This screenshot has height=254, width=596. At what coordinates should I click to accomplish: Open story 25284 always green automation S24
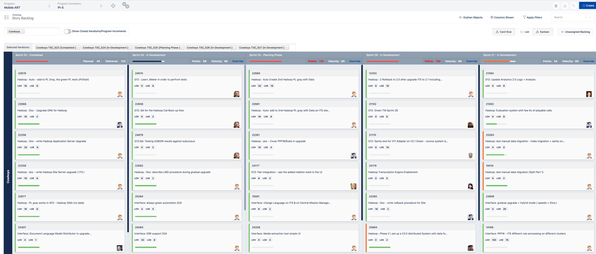[x=158, y=203]
